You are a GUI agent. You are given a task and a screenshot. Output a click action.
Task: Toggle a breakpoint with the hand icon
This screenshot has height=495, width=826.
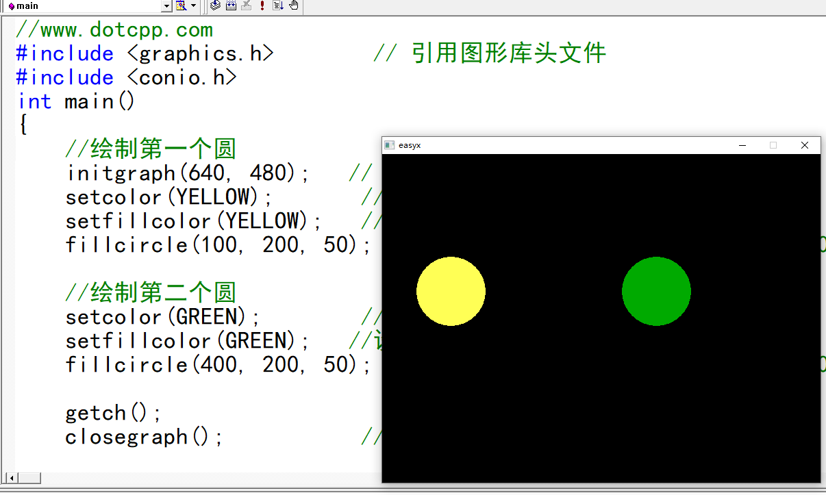[x=294, y=5]
